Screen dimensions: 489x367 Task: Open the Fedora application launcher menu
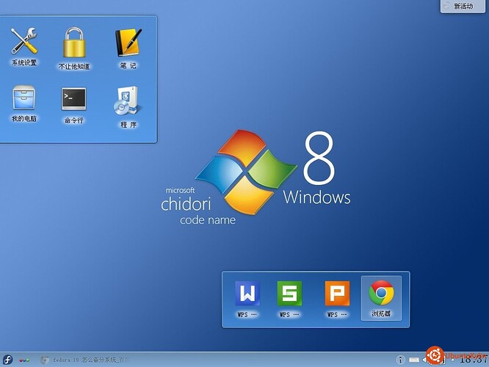[x=7, y=360]
